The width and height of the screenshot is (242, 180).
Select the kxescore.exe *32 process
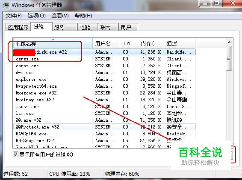tap(104, 93)
